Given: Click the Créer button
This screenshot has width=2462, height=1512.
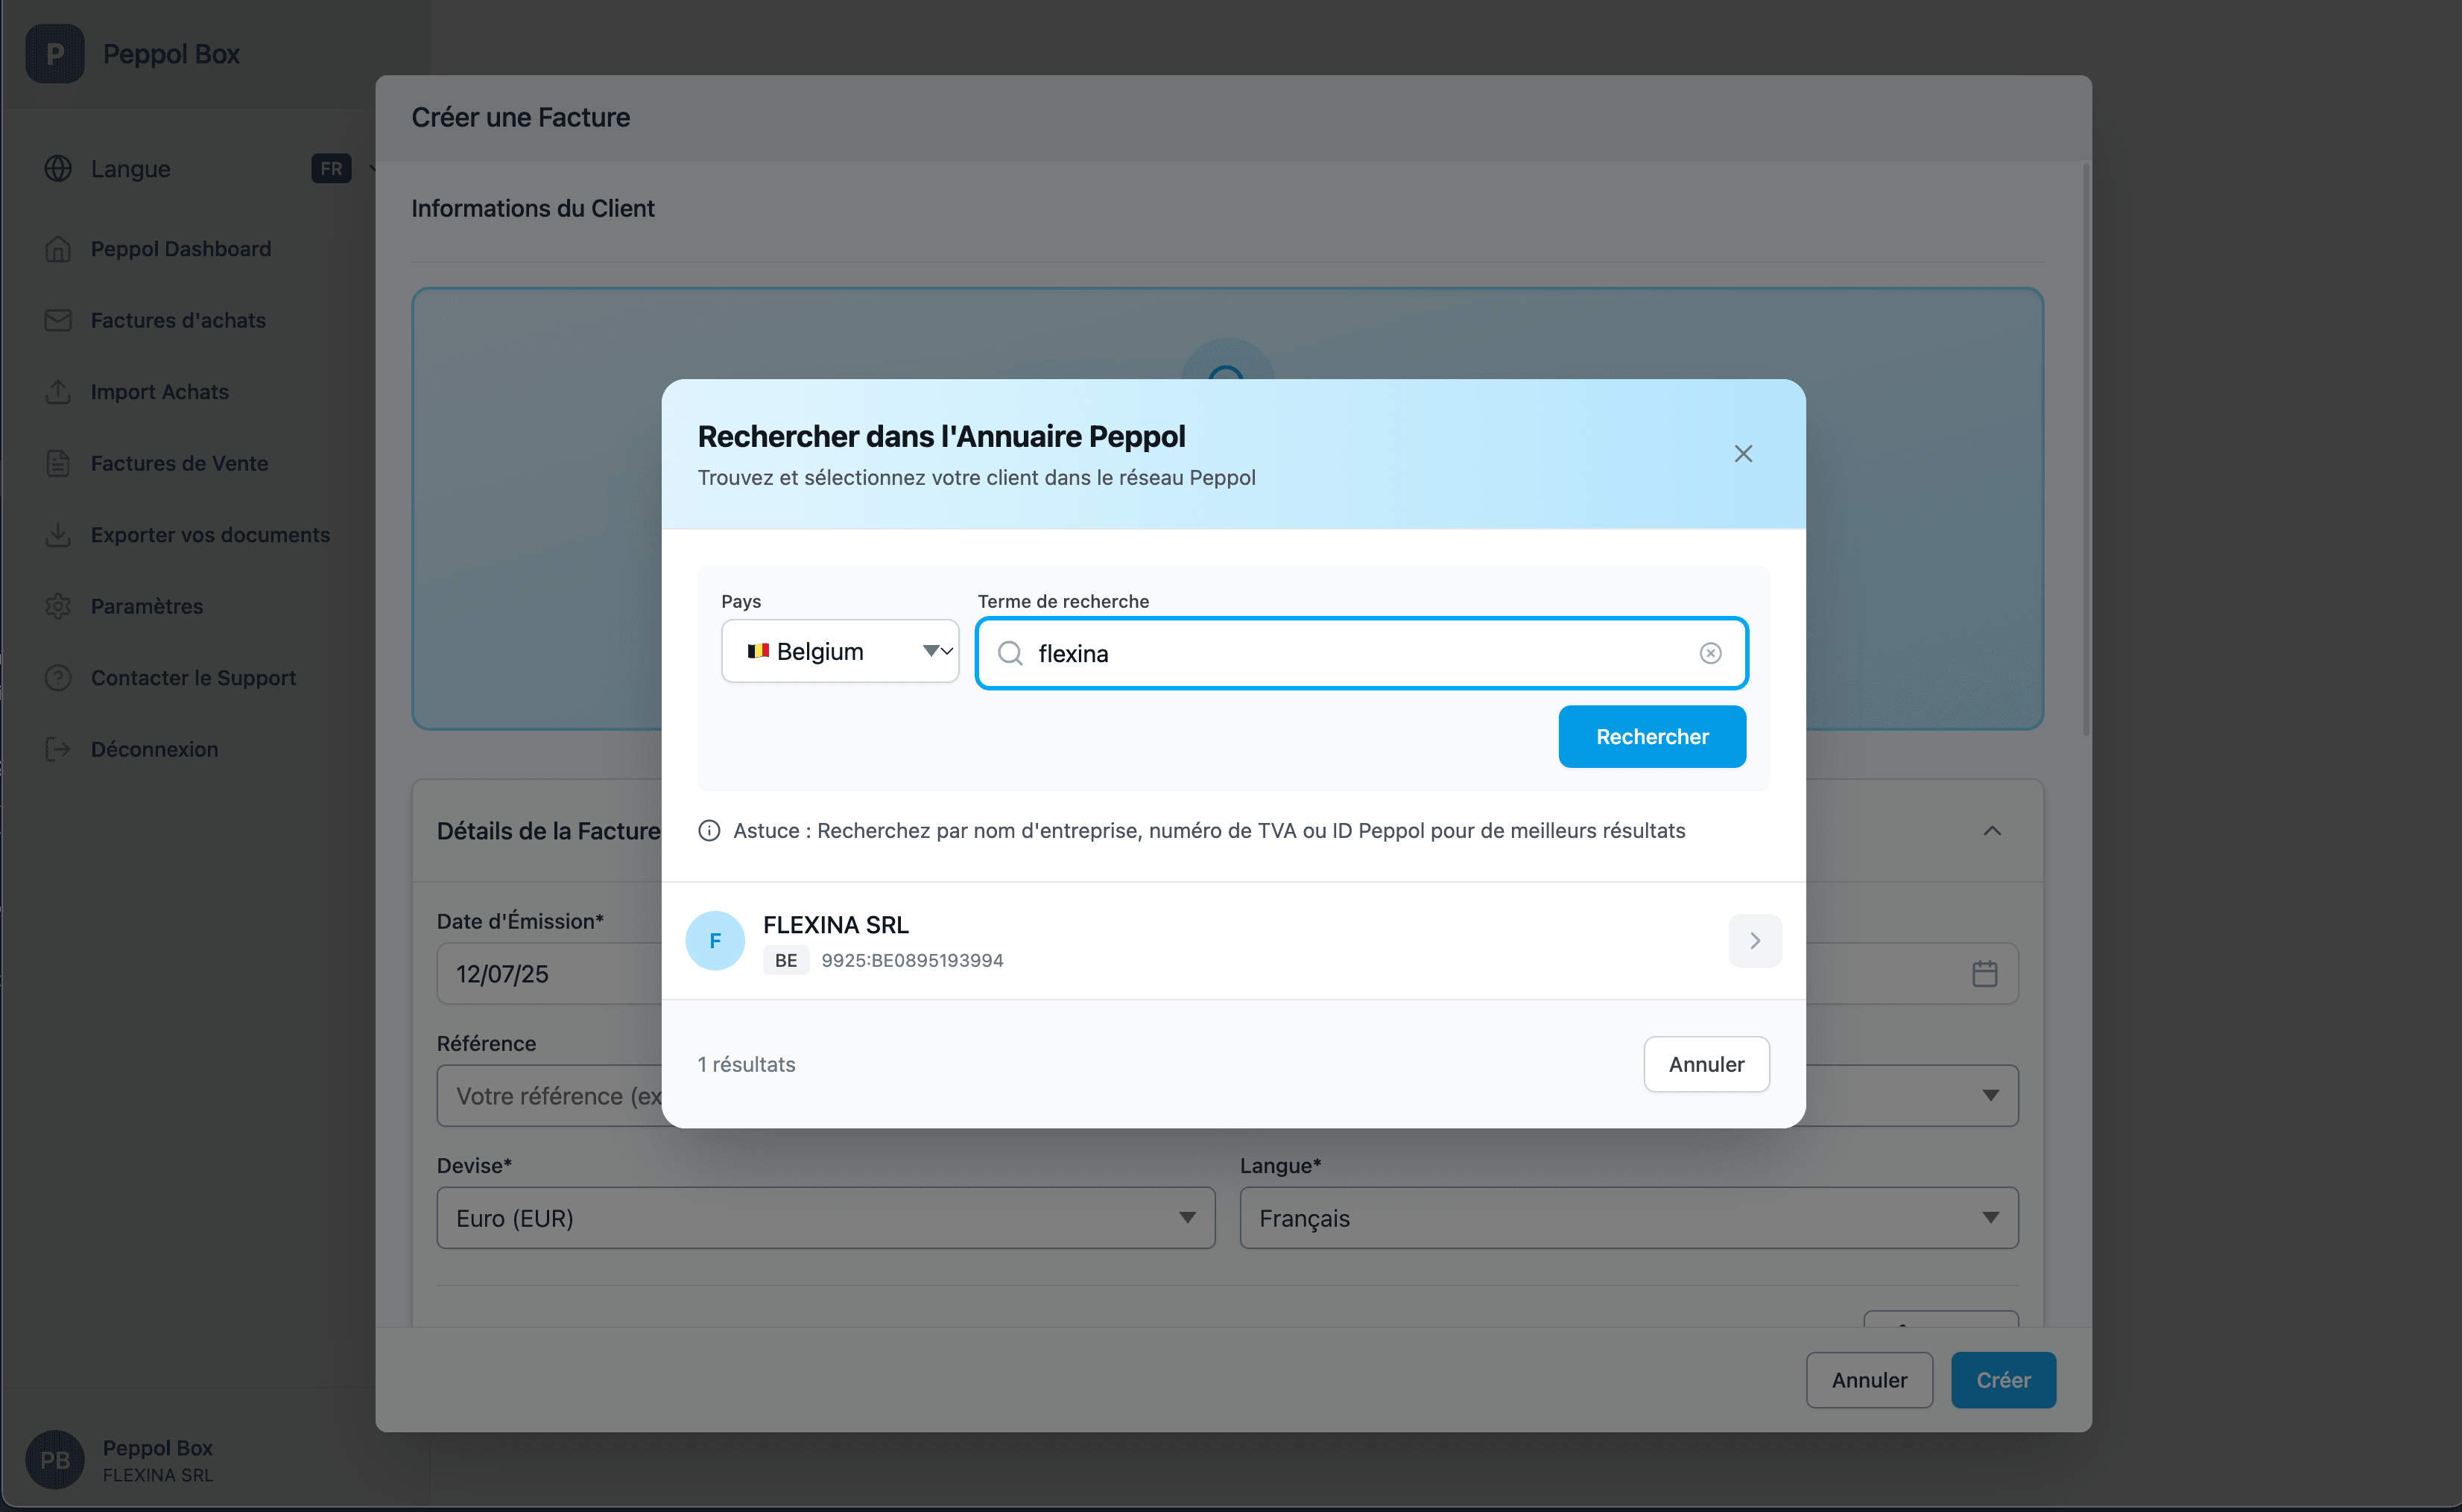Looking at the screenshot, I should 2003,1380.
